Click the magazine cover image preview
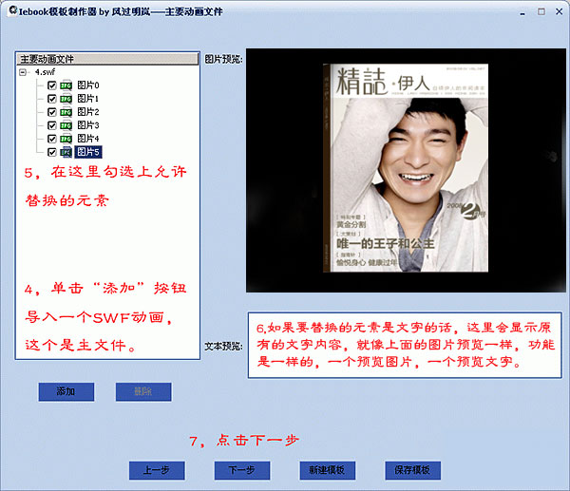This screenshot has height=491, width=570. tap(406, 168)
